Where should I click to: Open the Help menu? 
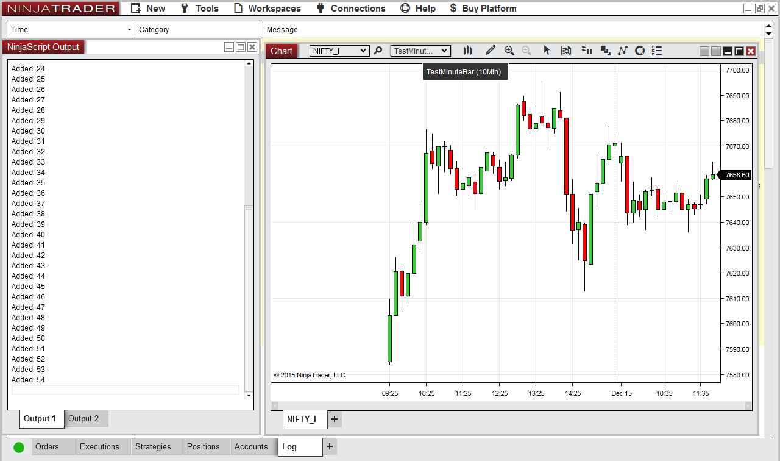tap(418, 9)
